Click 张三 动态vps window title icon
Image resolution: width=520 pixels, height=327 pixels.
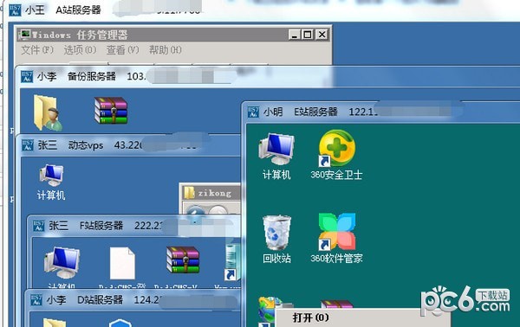pos(28,145)
